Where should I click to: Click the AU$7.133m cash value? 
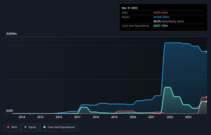coord(161,26)
